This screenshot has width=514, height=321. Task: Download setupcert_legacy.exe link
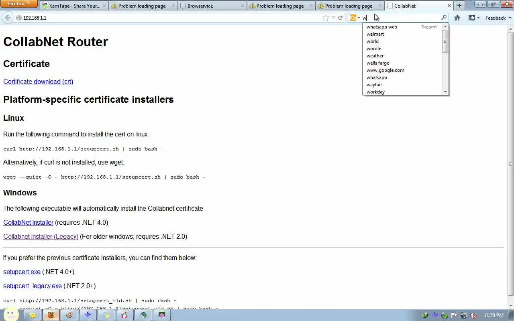click(33, 286)
